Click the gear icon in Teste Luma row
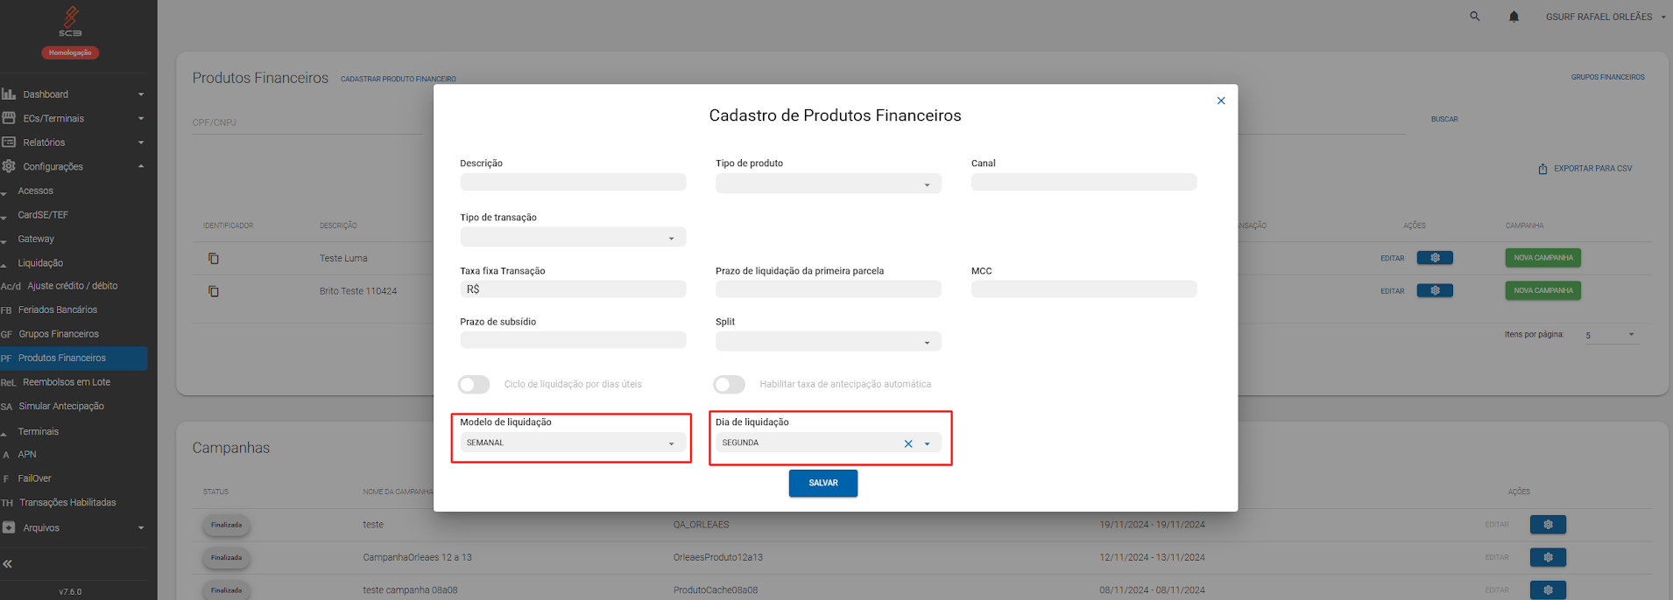Image resolution: width=1673 pixels, height=600 pixels. [x=1435, y=258]
